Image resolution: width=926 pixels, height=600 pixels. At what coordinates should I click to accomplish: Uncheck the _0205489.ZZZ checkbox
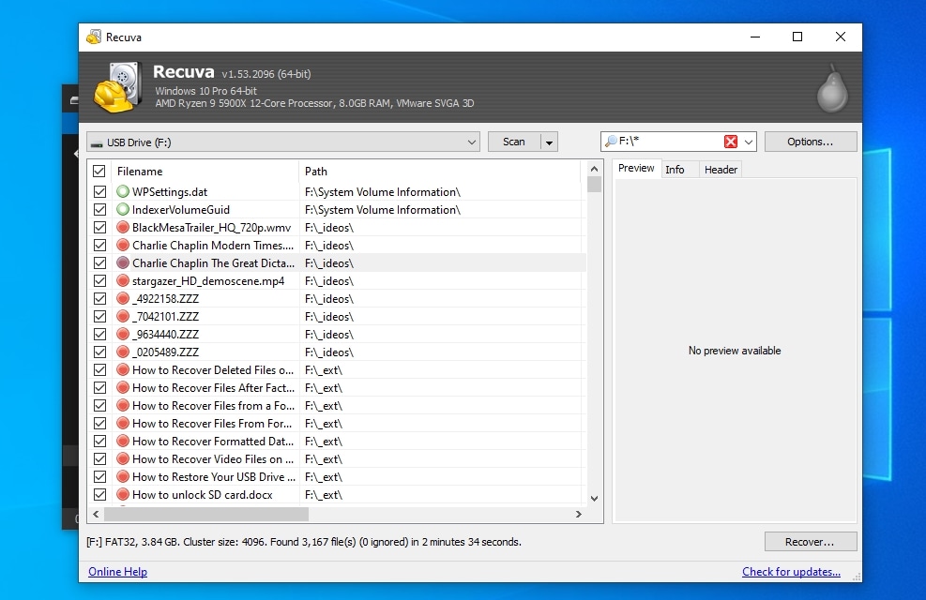[x=99, y=352]
